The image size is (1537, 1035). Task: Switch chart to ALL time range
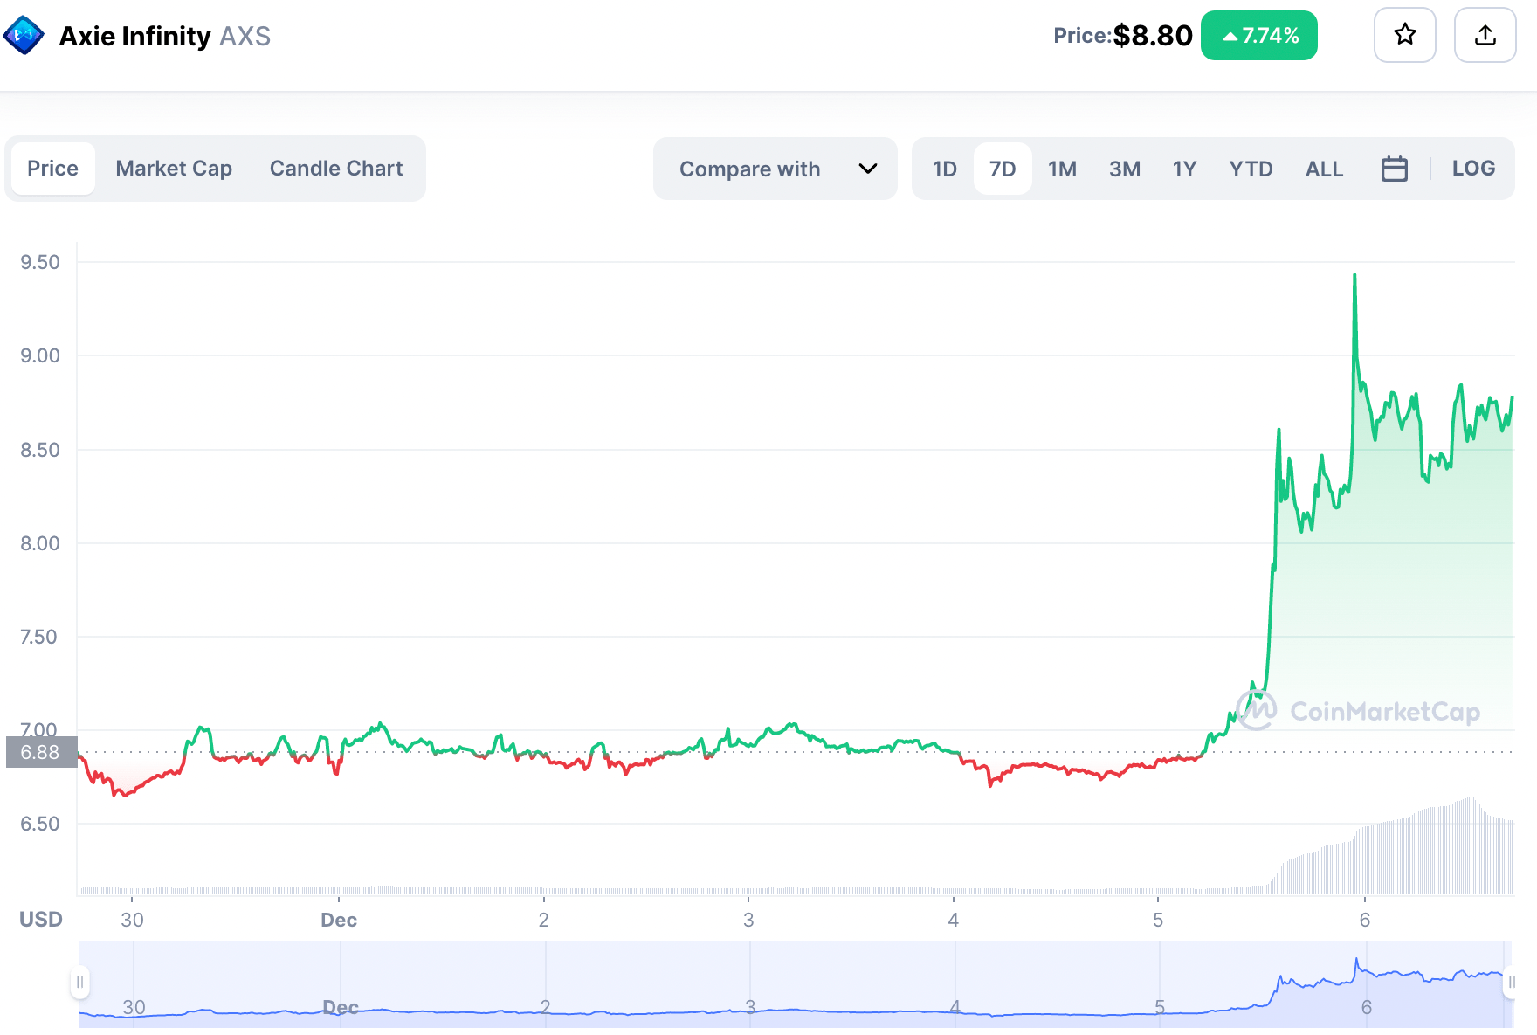point(1324,168)
